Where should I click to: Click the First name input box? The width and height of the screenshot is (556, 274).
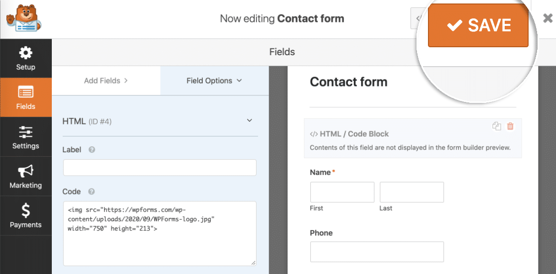(x=342, y=192)
